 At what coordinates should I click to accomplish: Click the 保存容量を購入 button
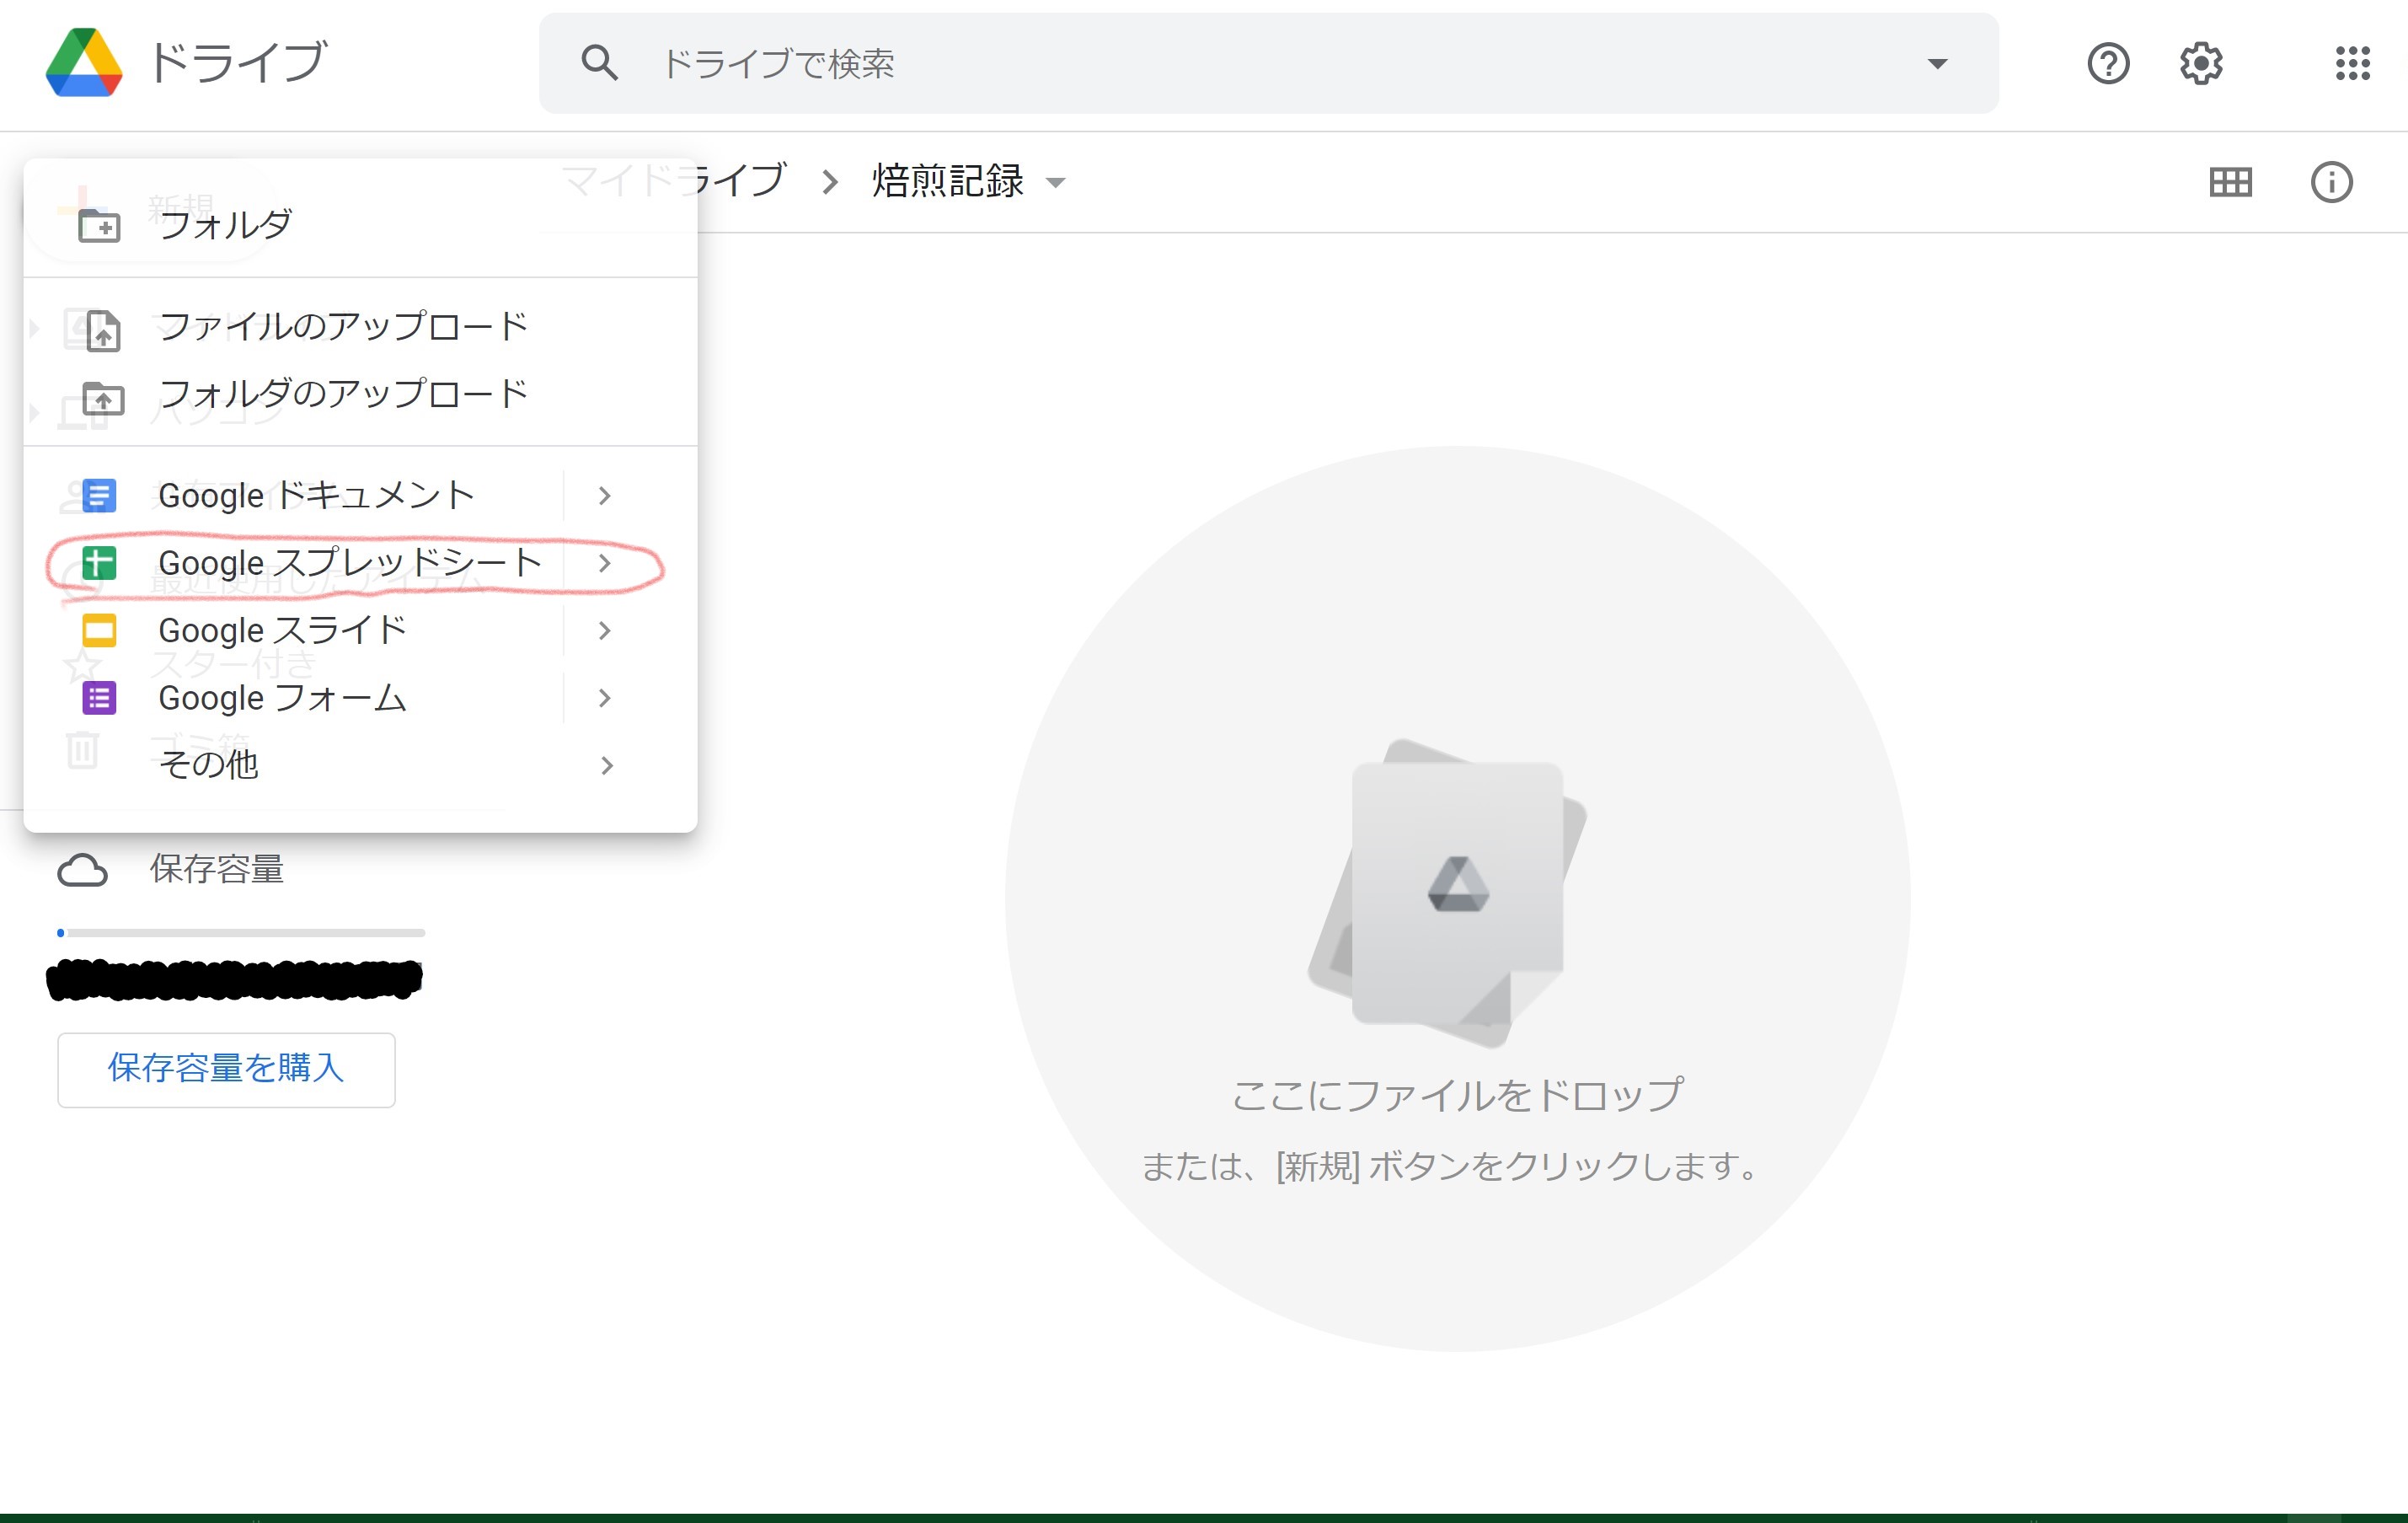[x=226, y=1069]
